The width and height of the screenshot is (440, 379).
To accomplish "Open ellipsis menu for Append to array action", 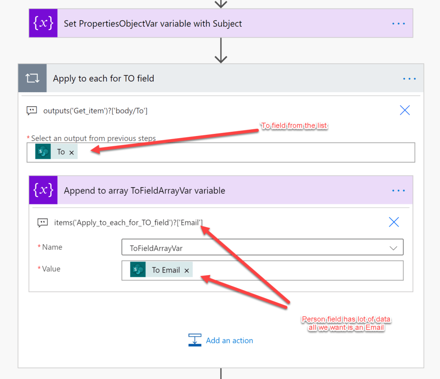I will point(398,191).
